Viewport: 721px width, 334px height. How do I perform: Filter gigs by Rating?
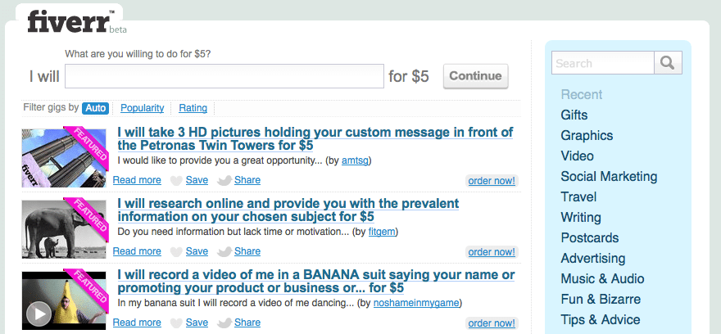click(193, 108)
